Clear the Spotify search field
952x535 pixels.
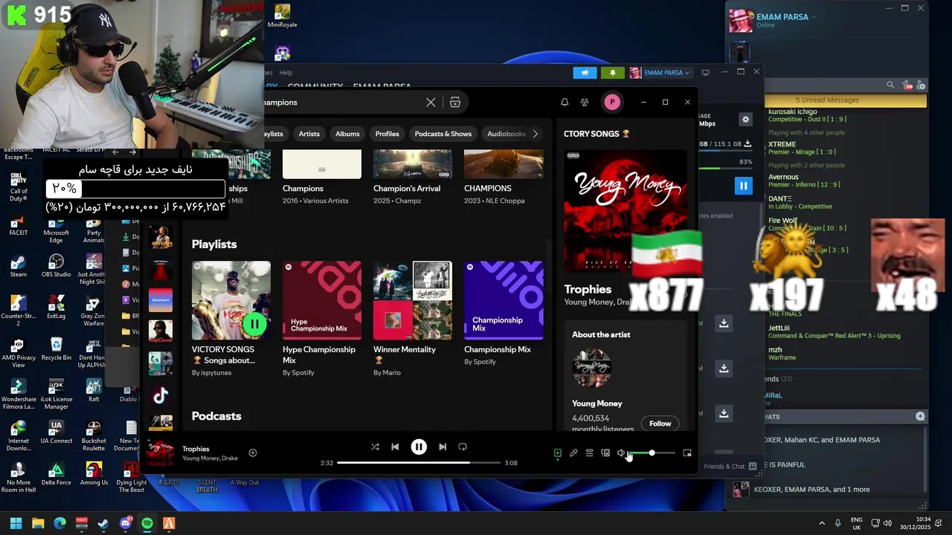[431, 103]
